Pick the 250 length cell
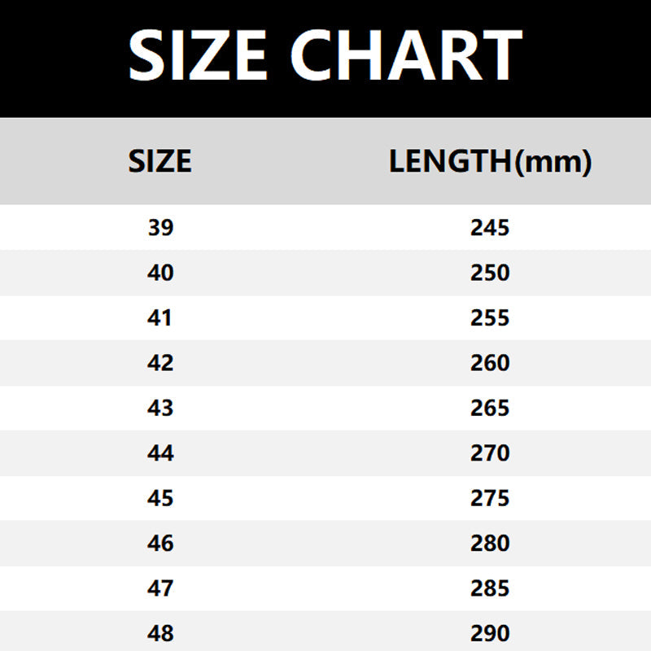 point(490,273)
